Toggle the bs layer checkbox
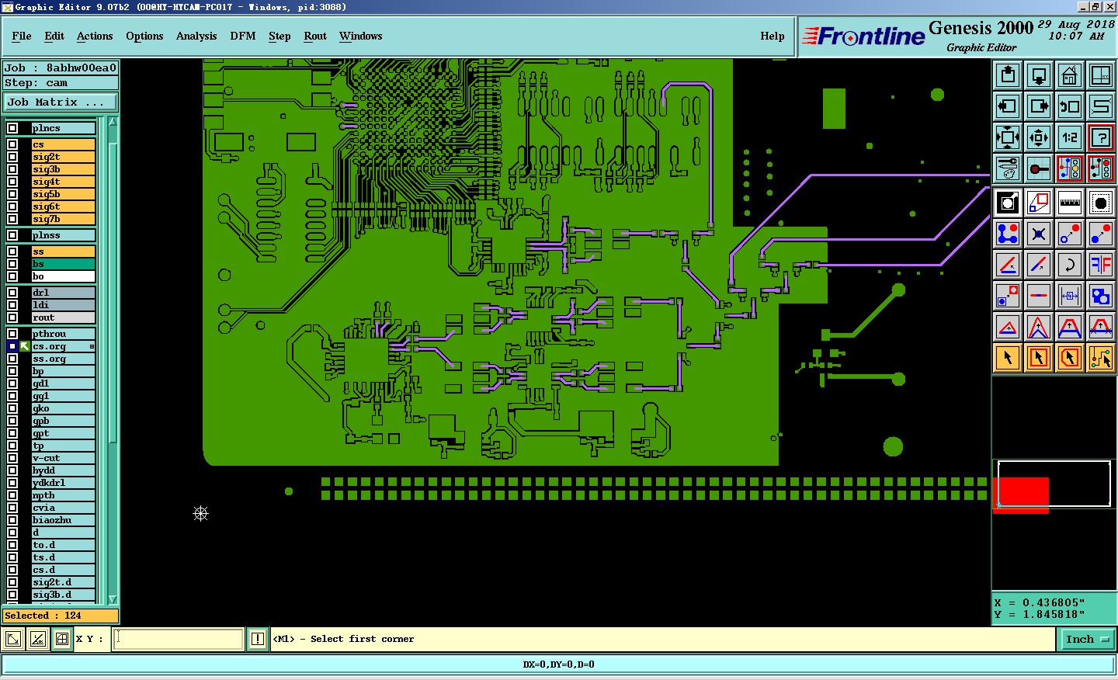Image resolution: width=1118 pixels, height=680 pixels. coord(12,264)
